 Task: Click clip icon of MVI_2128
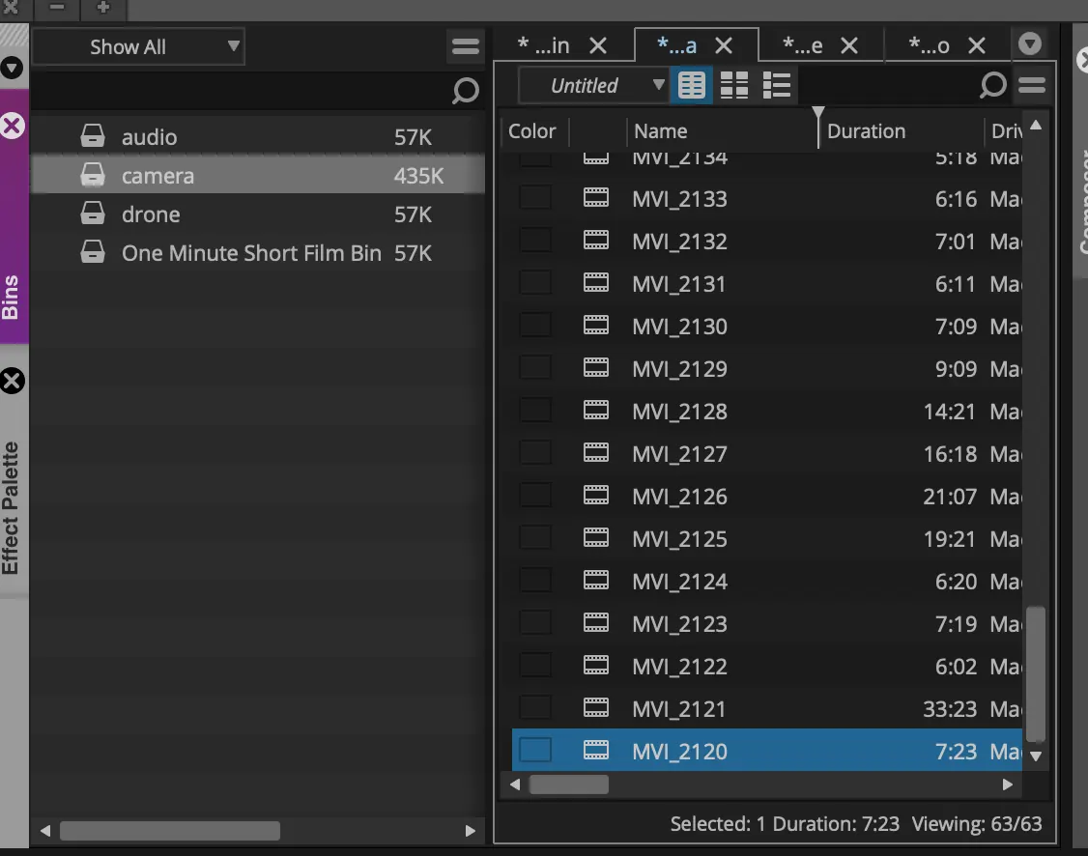[596, 411]
